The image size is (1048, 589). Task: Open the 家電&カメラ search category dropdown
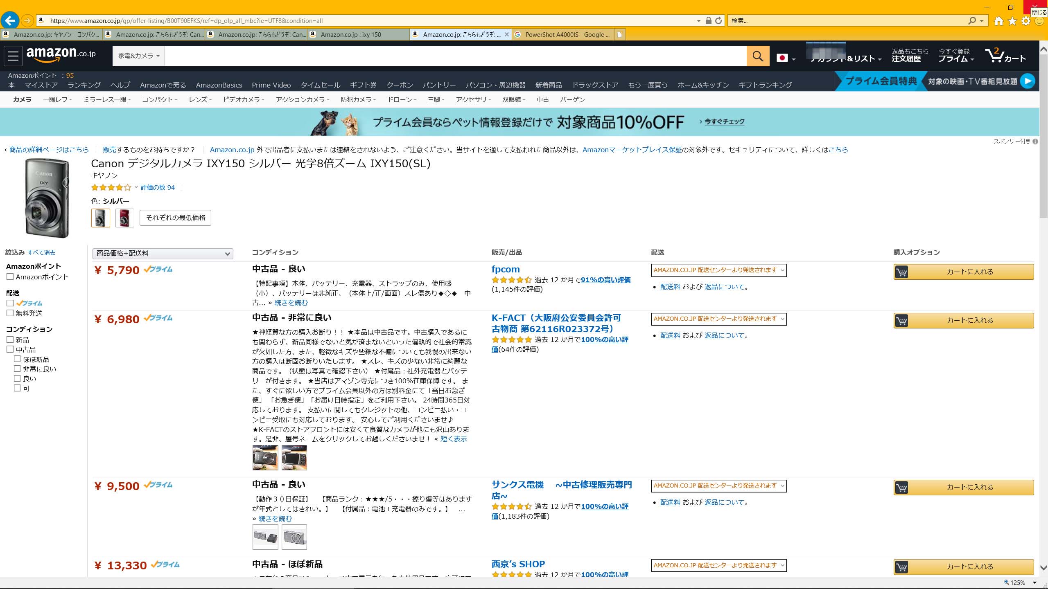tap(138, 56)
